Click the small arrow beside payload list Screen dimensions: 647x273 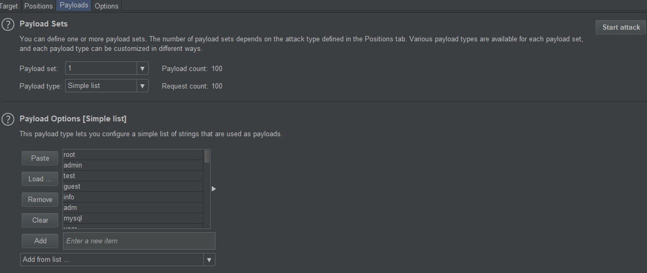coord(214,188)
